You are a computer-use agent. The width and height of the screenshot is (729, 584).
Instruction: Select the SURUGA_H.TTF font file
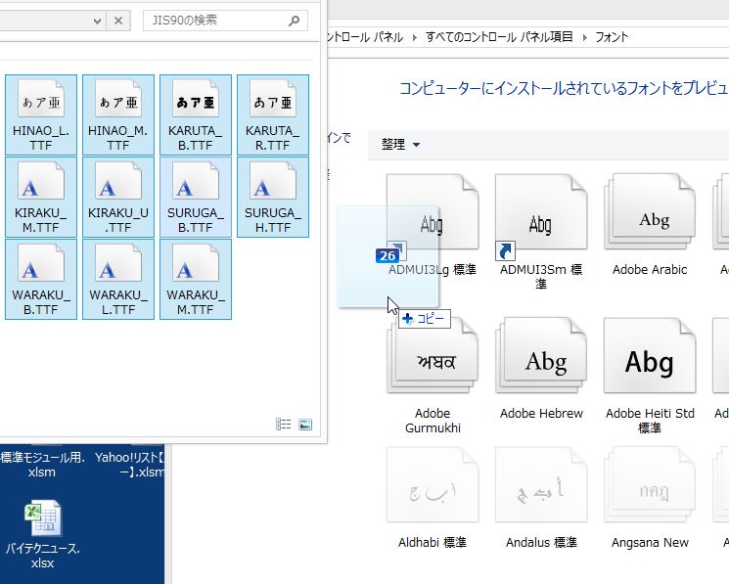(x=272, y=197)
